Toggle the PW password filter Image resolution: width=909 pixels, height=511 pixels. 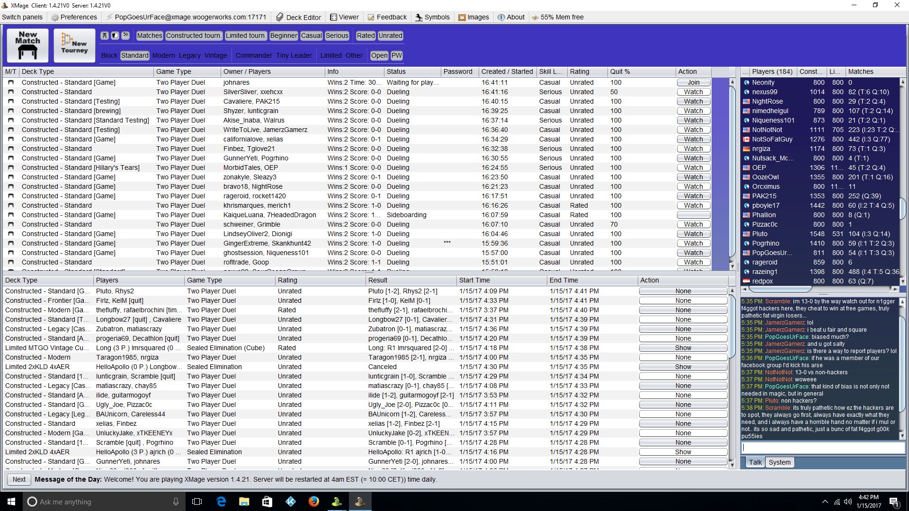coord(397,55)
